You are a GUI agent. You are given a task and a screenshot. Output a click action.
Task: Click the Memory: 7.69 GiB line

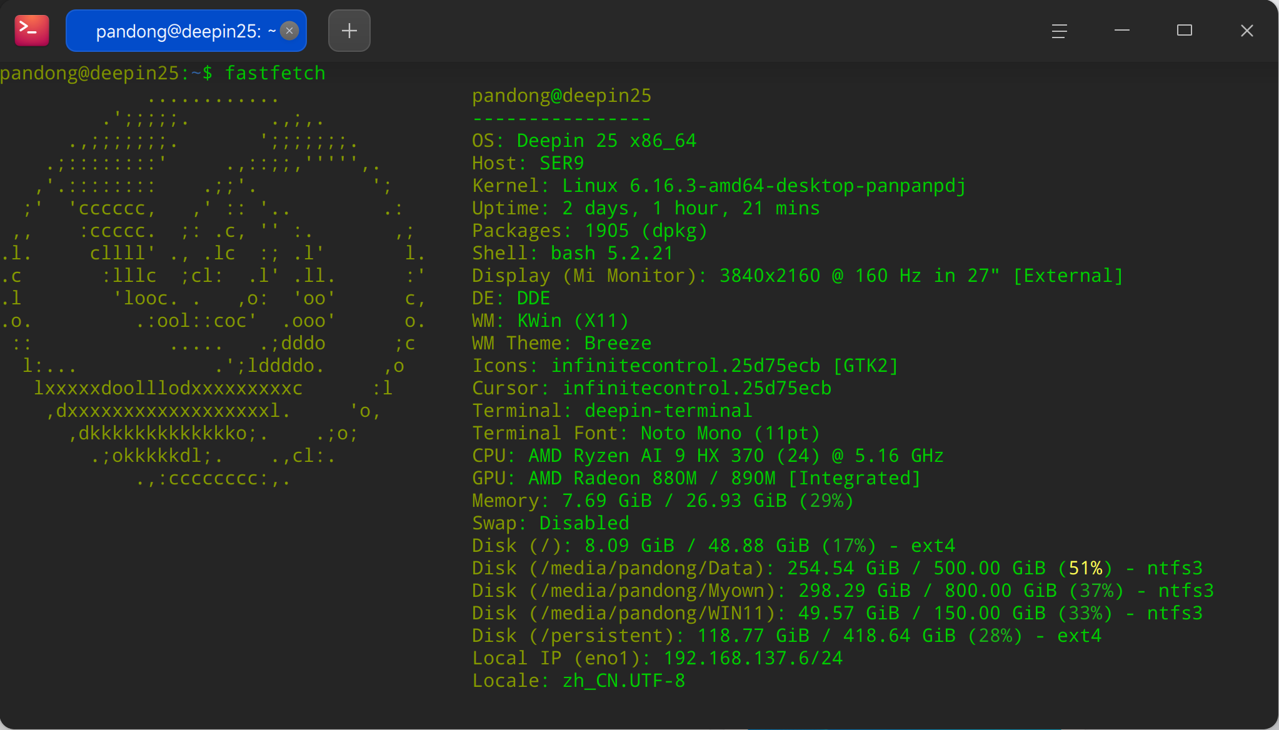click(x=663, y=501)
